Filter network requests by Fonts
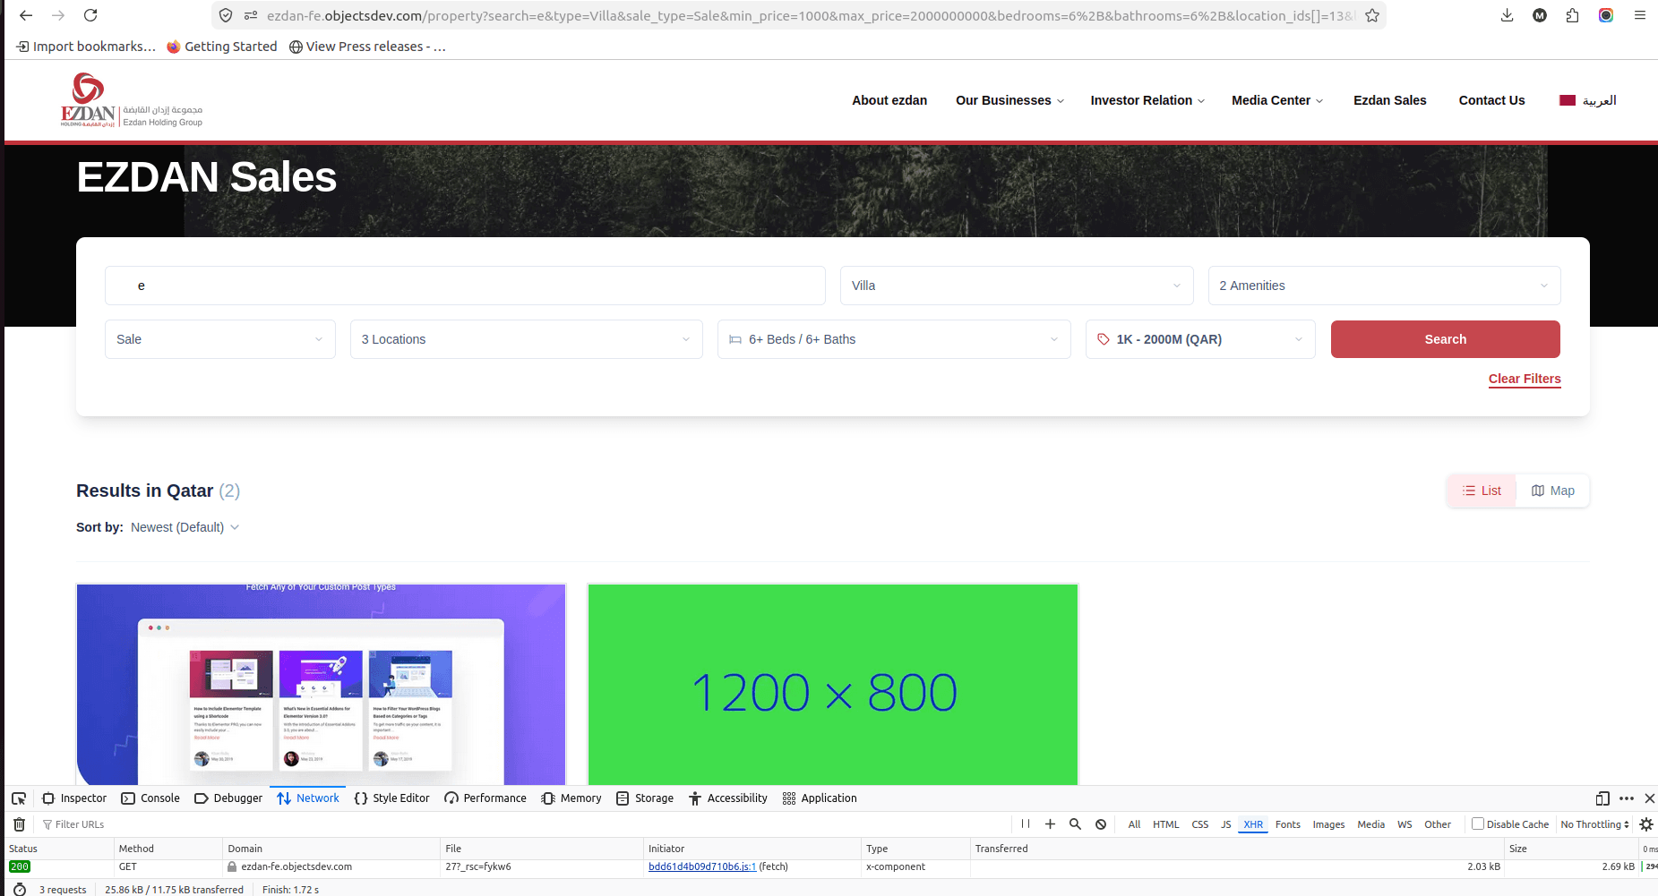 [x=1288, y=824]
